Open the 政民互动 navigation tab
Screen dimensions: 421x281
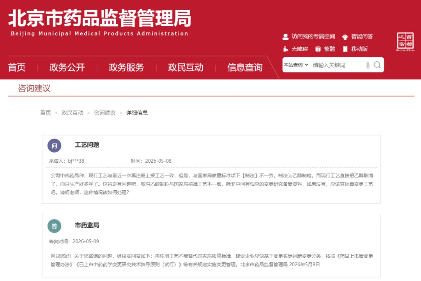[186, 67]
